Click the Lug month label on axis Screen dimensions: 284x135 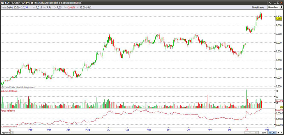[x=127, y=130]
